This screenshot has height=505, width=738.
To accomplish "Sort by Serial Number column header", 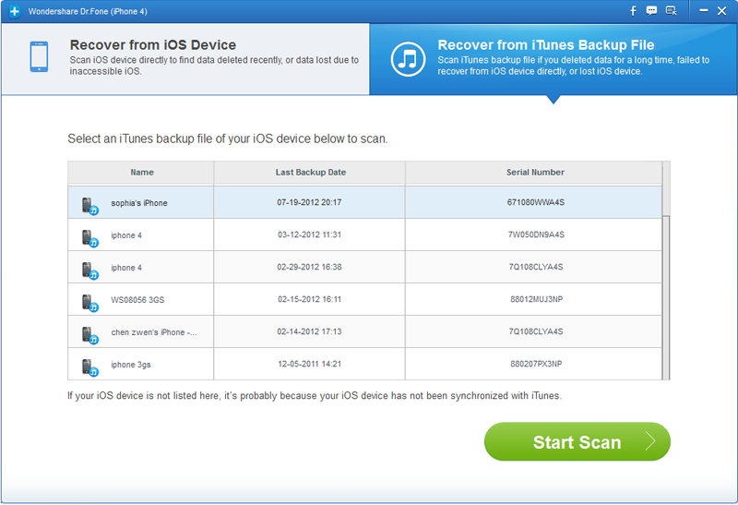I will [535, 173].
